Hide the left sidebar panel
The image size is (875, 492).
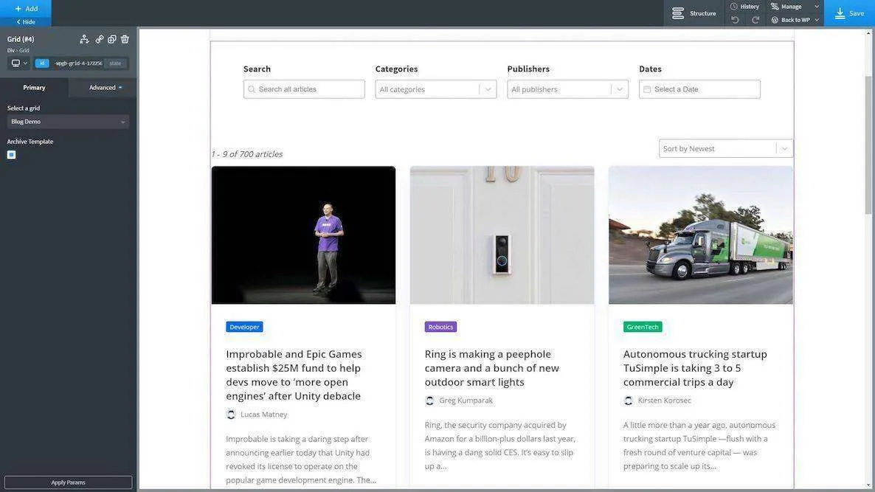(26, 21)
